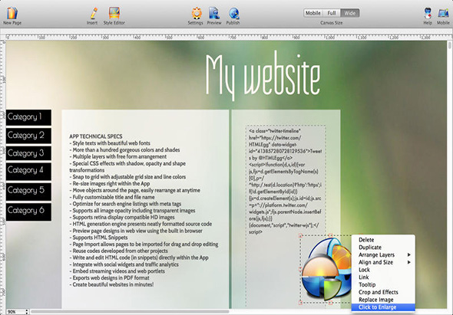Select Tooltip in context menu
This screenshot has height=315, width=453.
point(383,284)
